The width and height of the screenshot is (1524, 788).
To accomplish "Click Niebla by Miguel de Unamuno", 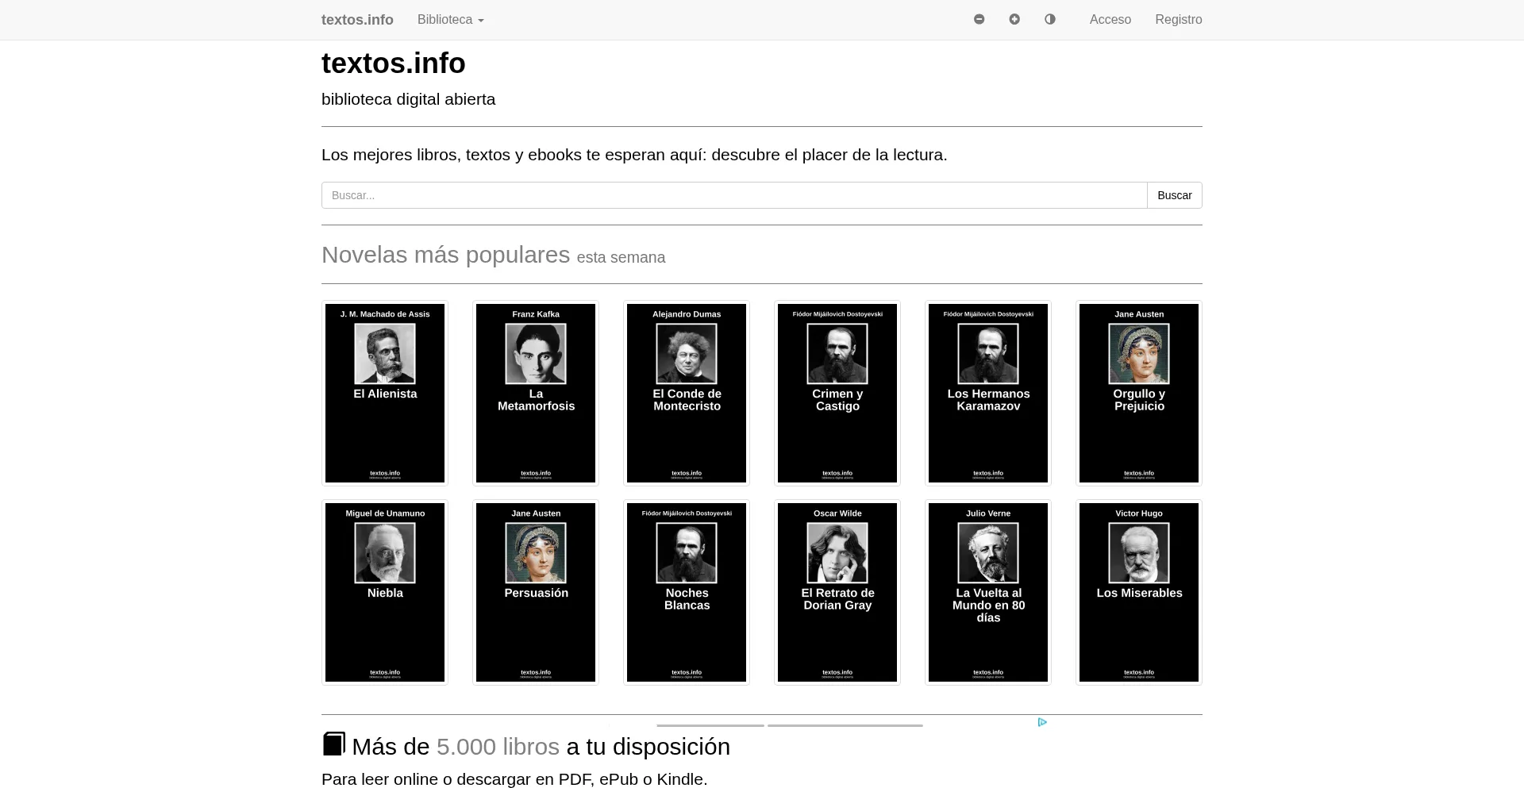I will coord(384,592).
